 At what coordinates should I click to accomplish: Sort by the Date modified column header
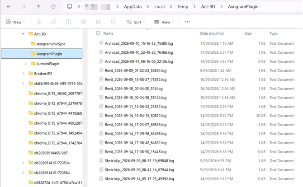coord(212,33)
